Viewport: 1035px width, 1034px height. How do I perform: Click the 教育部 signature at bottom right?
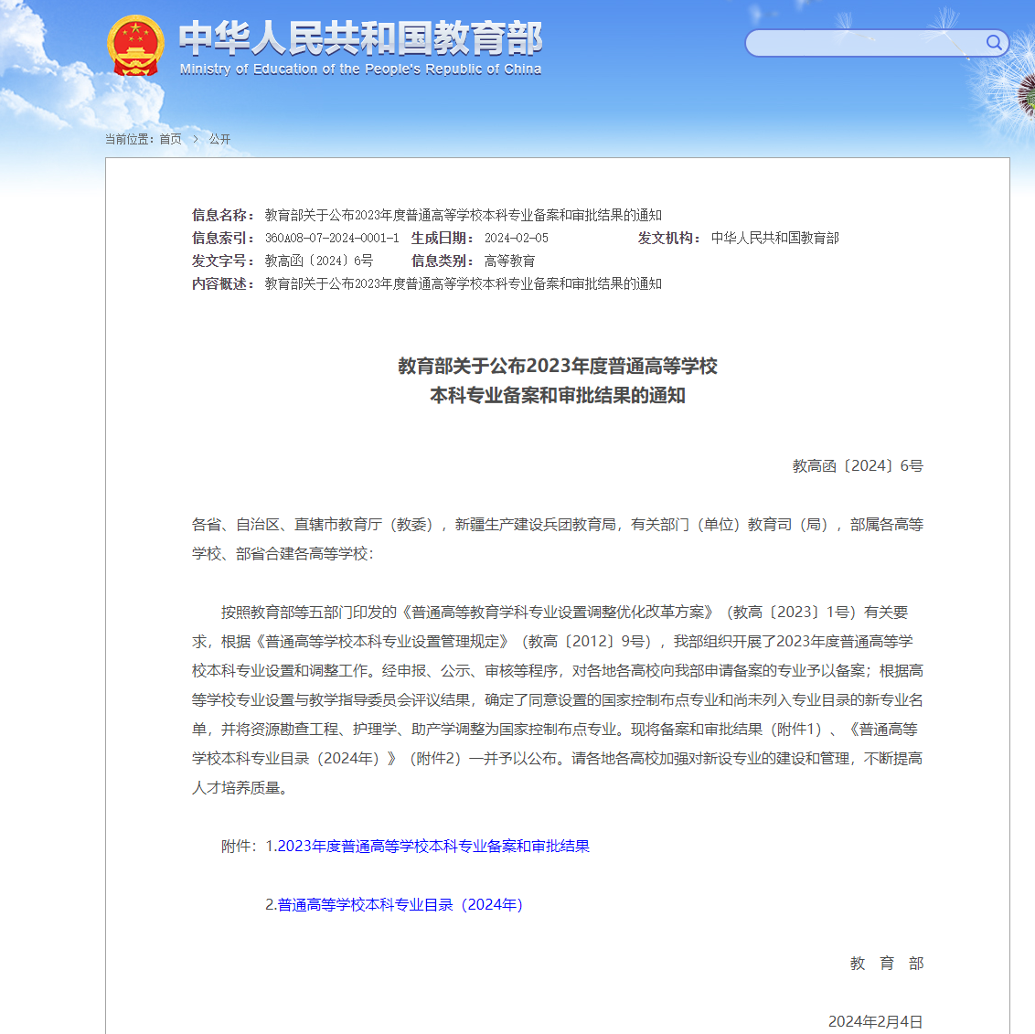(x=886, y=964)
